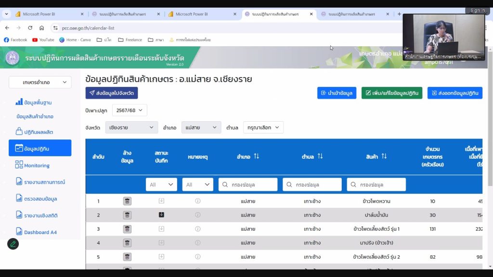
Task: Open รายงานสถานการณ์ in the sidebar
Action: click(x=40, y=182)
